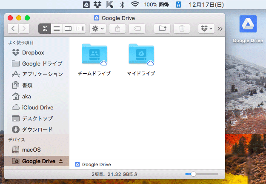Screen dimensions: 266x184
Task: Open Dropbox in the sidebar
Action: coord(37,53)
